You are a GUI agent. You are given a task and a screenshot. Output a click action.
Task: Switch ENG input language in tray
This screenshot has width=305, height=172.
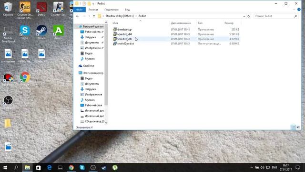tap(274, 168)
